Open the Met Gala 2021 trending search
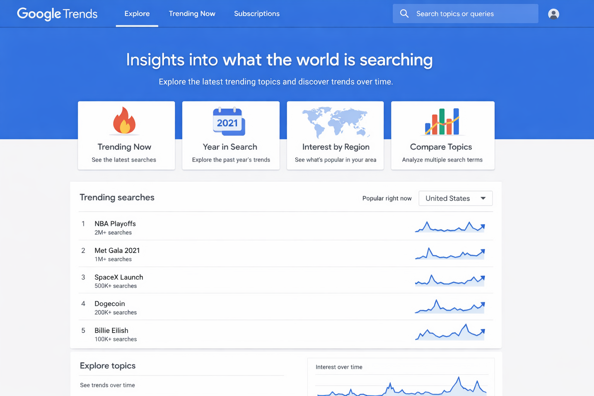594x396 pixels. 117,251
